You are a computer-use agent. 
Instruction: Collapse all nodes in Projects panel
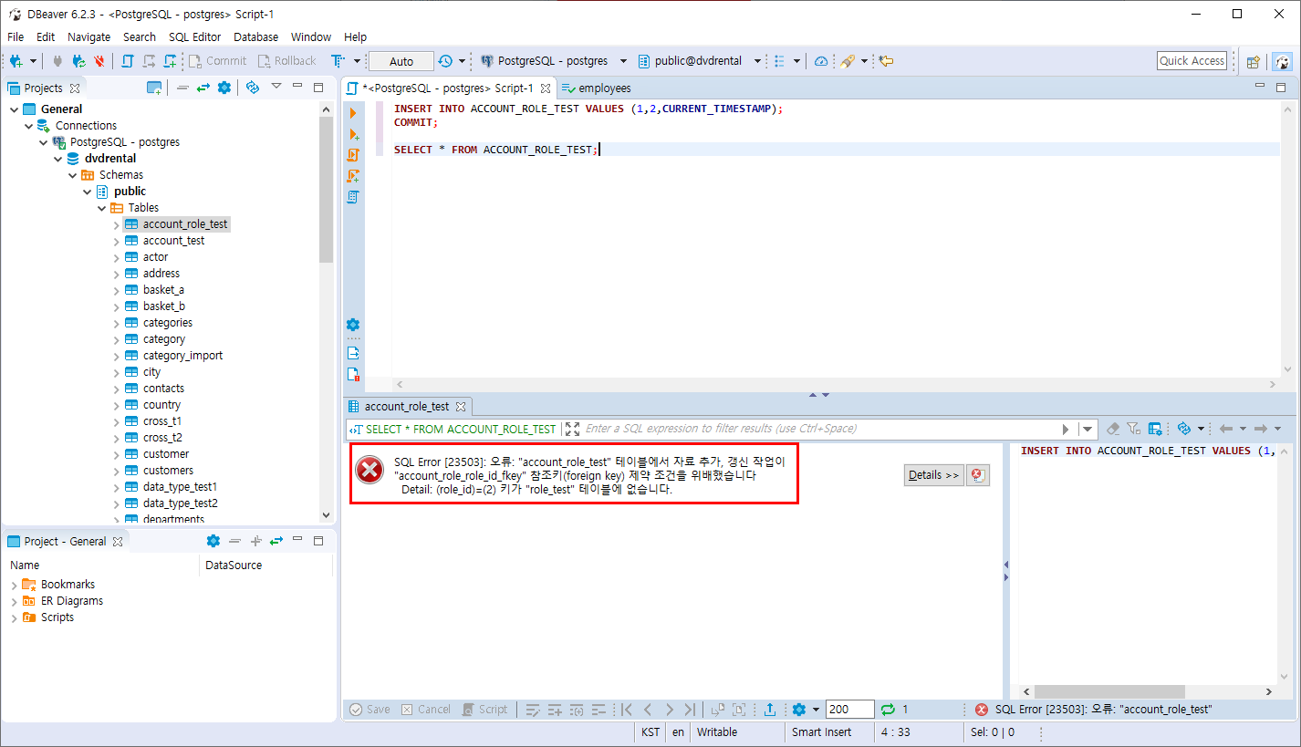pyautogui.click(x=182, y=88)
